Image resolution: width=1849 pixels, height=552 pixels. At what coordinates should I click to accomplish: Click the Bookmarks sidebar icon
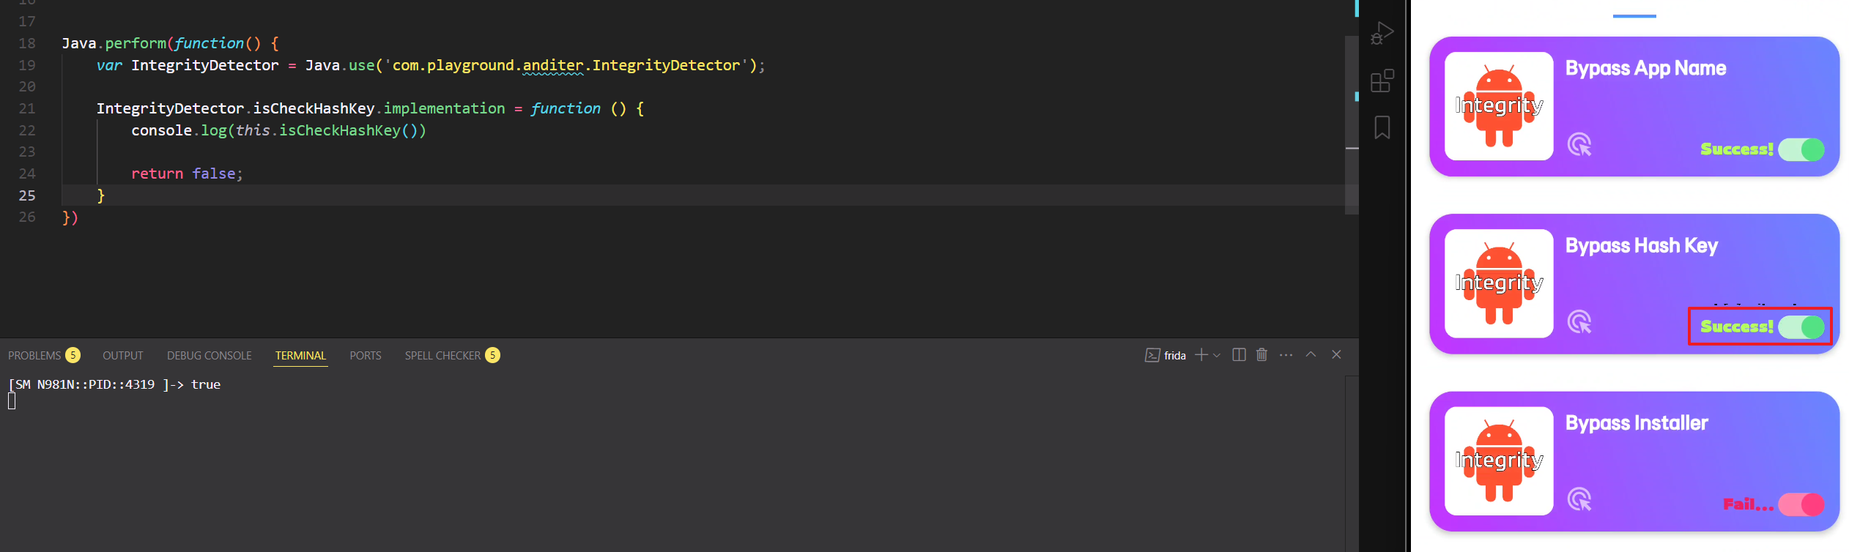pos(1382,127)
